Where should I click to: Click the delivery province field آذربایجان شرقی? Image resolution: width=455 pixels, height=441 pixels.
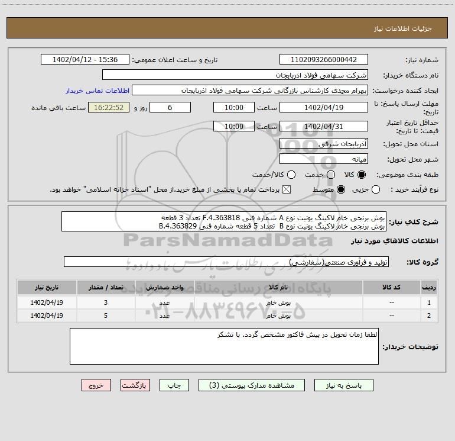(x=324, y=144)
